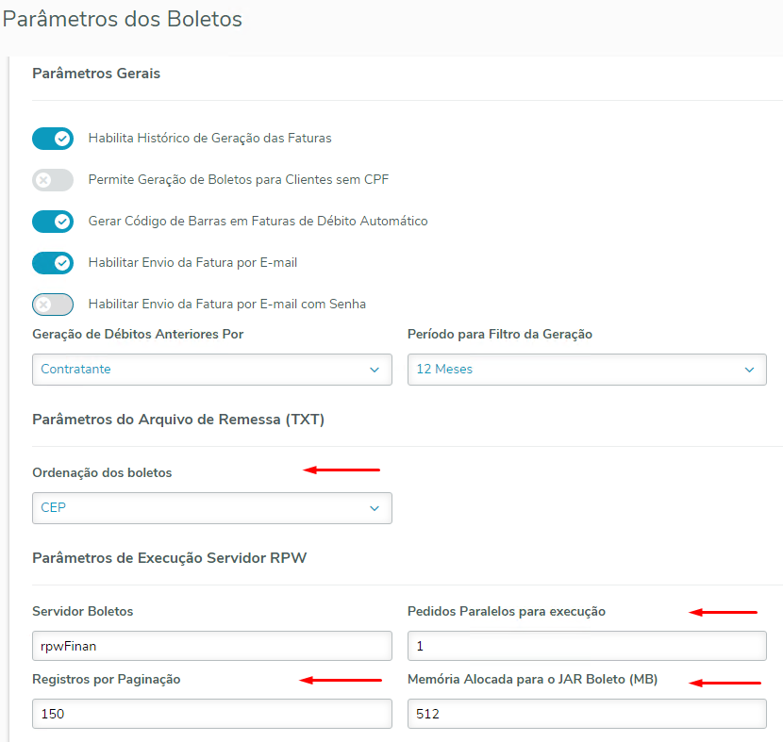
Task: Click Servidor Boletos input field
Action: [x=211, y=646]
